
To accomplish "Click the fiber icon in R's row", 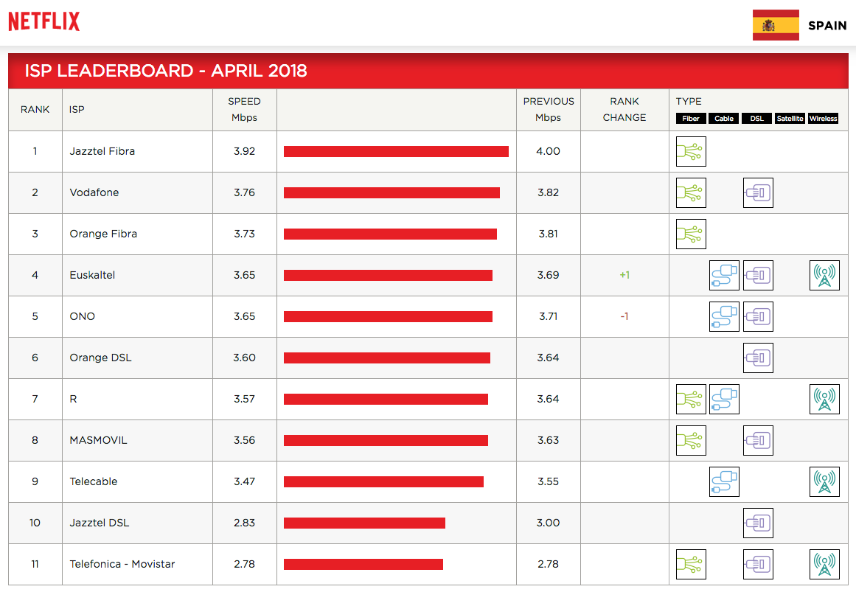I will click(691, 399).
